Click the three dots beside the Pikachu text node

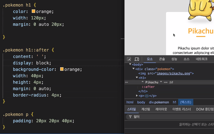126,82
